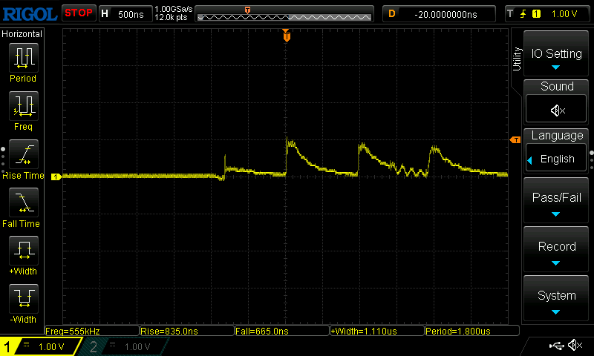The height and width of the screenshot is (356, 594).
Task: Click the orange trigger level marker
Action: click(514, 140)
